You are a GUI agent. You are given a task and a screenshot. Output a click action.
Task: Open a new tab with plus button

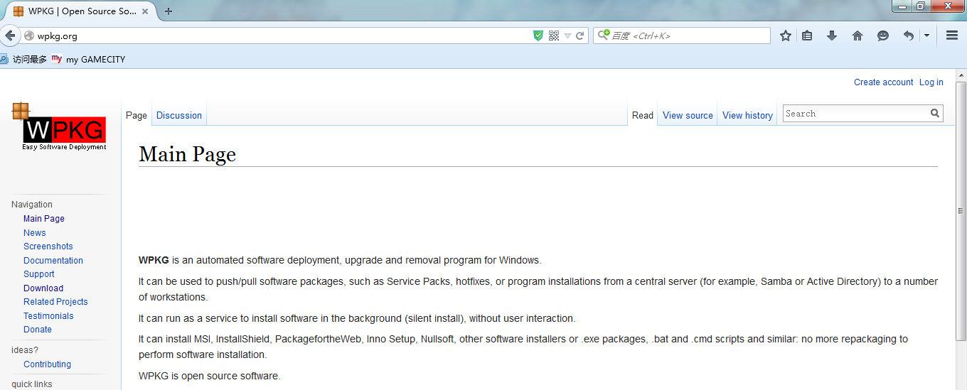169,11
